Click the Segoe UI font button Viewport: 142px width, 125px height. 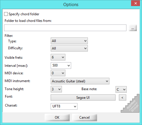point(83,98)
